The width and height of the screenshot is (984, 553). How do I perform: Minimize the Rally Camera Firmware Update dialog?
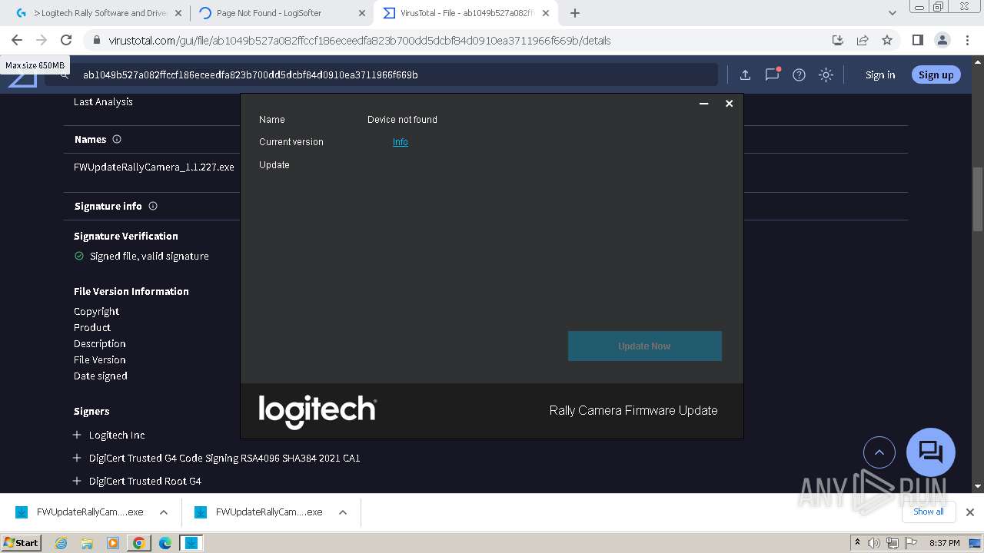click(703, 104)
